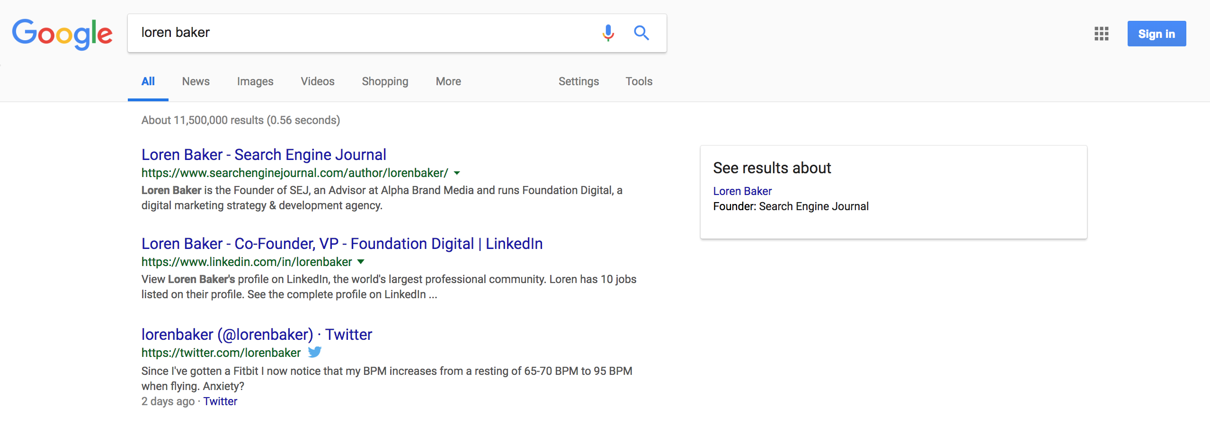Screen dimensions: 1210x426
Task: Expand LinkedIn result URL dropdown arrow
Action: [x=361, y=262]
